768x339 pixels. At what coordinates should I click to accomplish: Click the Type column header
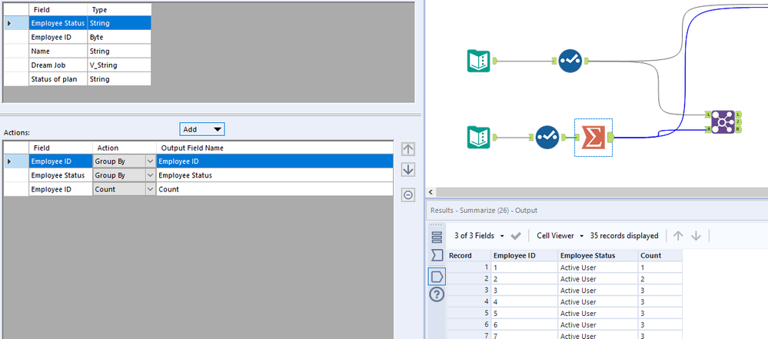[x=119, y=10]
